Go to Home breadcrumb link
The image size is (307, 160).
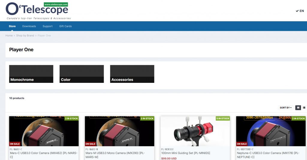[9, 36]
